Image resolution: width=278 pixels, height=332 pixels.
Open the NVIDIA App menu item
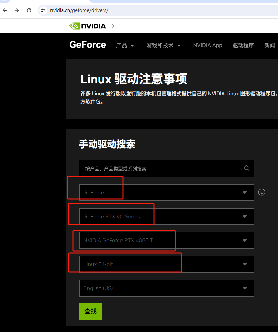click(208, 45)
